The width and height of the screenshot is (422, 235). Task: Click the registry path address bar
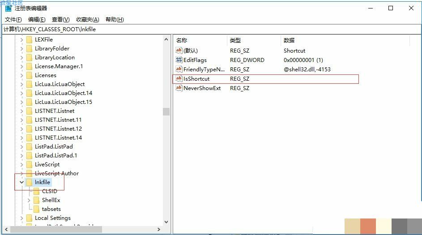click(x=212, y=29)
